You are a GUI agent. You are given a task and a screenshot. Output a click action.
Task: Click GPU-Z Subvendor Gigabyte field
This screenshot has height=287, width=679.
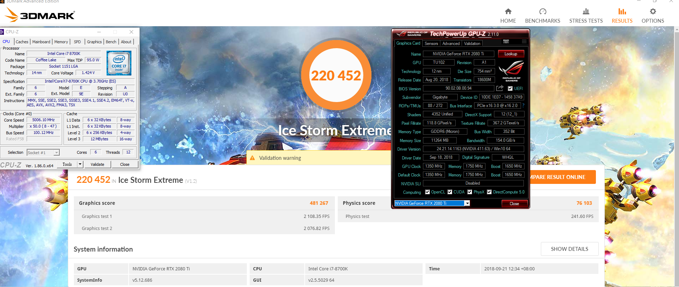coord(440,97)
